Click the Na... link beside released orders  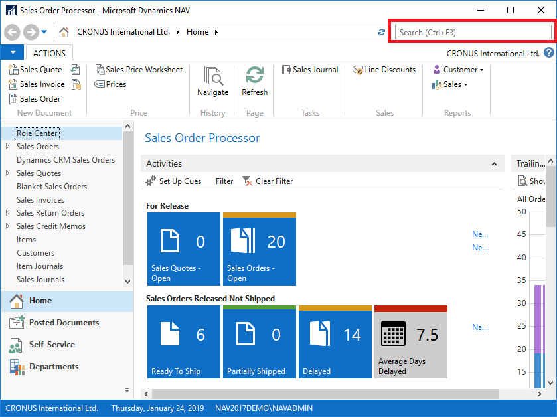[x=480, y=327]
